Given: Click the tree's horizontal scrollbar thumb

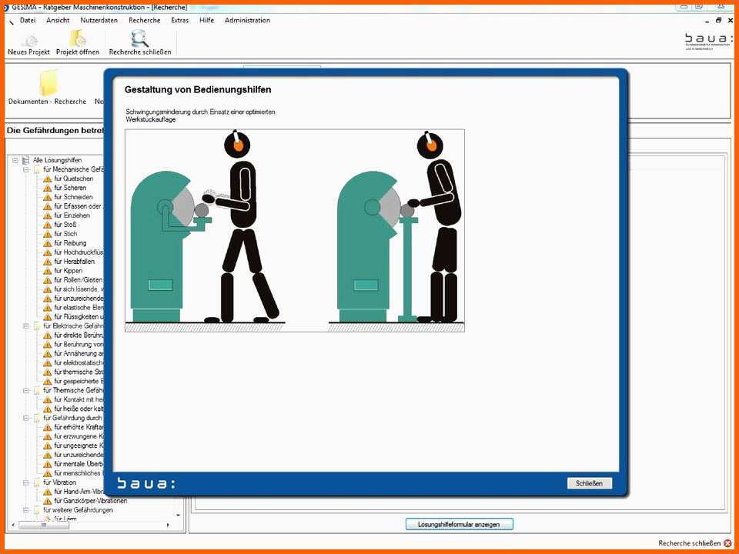Looking at the screenshot, I should (x=43, y=526).
